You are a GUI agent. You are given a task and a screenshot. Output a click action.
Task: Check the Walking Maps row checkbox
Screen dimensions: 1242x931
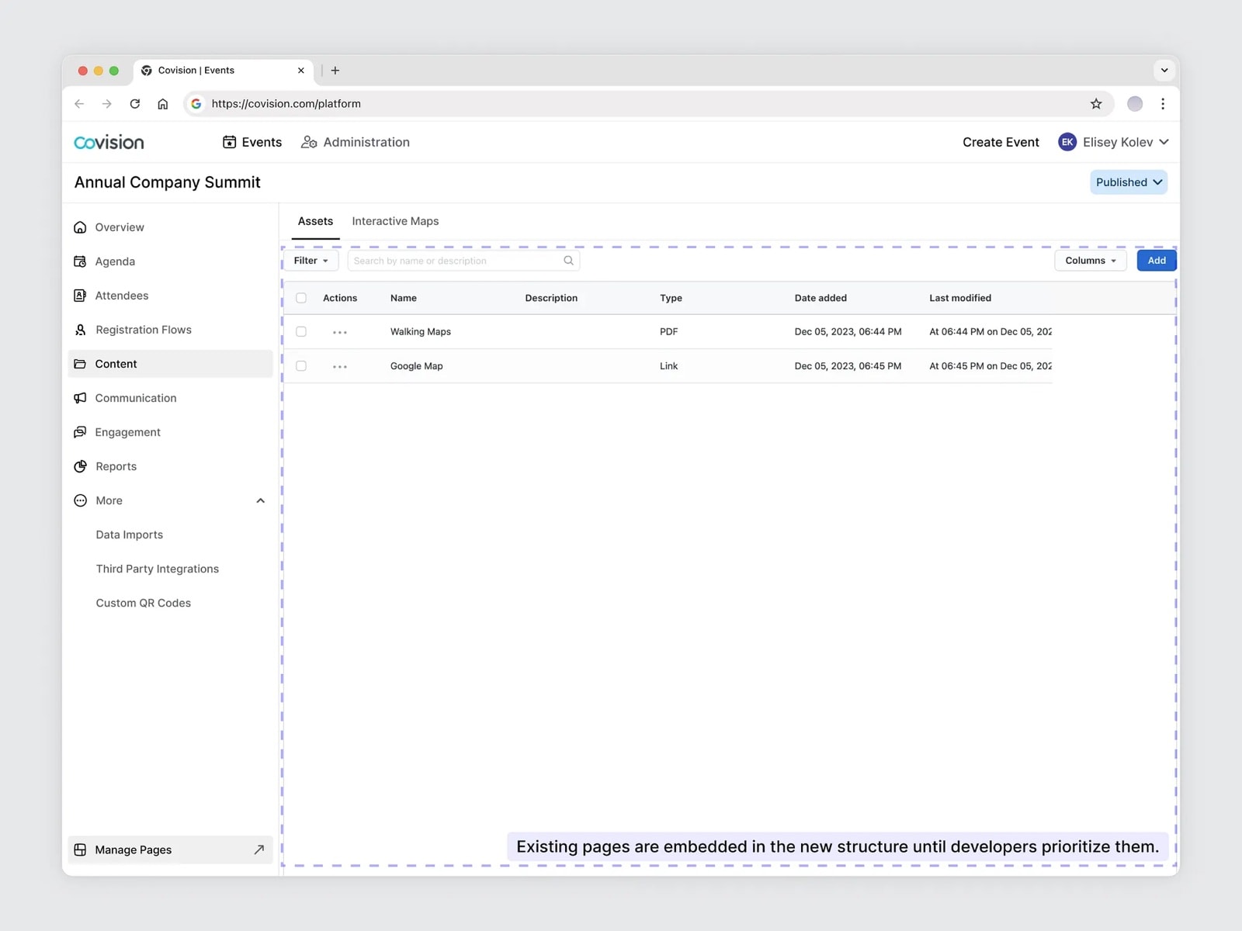point(301,332)
